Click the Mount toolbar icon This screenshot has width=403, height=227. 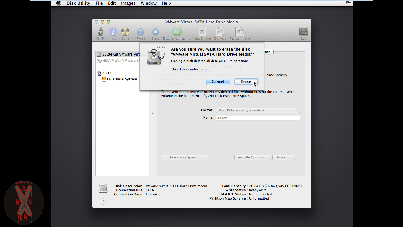[140, 32]
